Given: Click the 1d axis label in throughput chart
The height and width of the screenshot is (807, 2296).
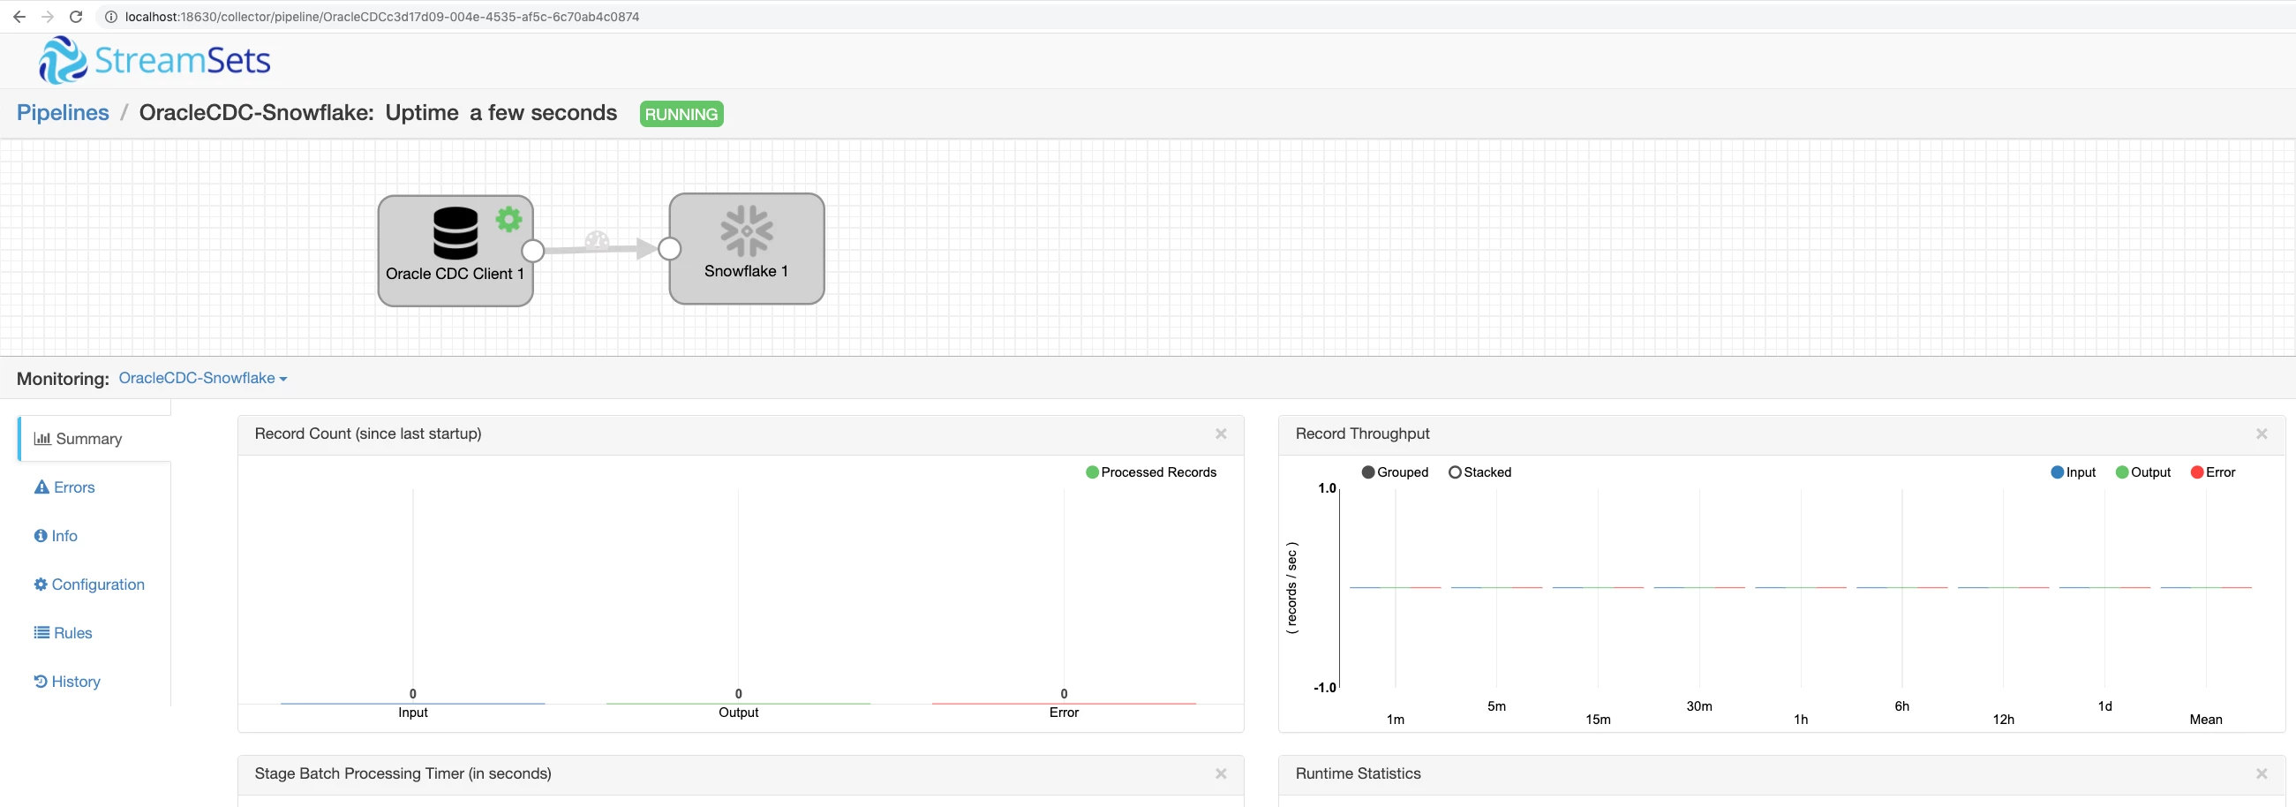Looking at the screenshot, I should [2104, 705].
